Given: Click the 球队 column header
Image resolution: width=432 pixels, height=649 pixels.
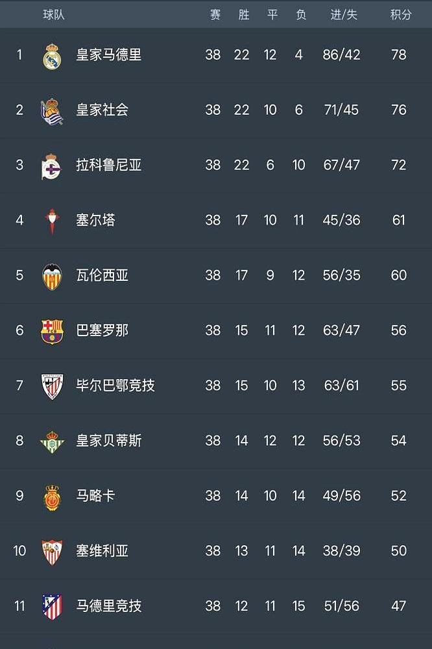Looking at the screenshot, I should pyautogui.click(x=54, y=14).
